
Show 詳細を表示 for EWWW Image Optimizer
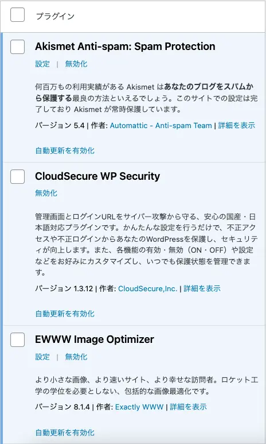point(188,407)
